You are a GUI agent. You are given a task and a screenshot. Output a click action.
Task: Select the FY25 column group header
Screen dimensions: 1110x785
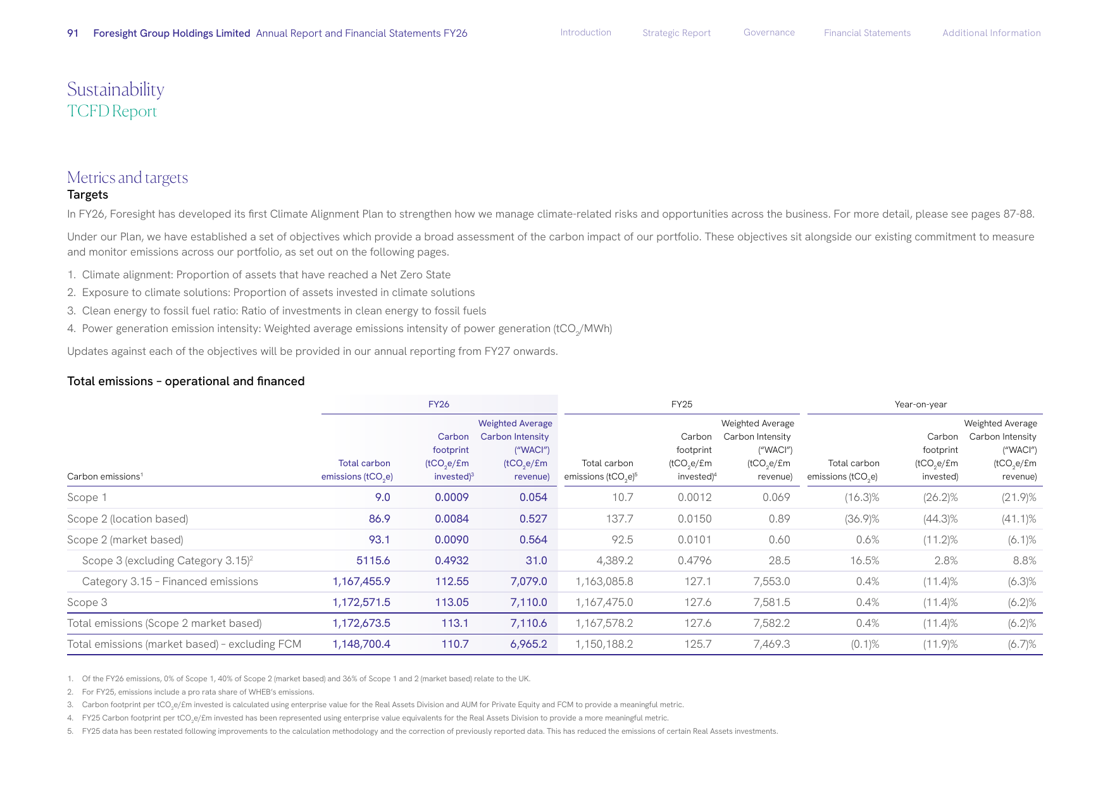click(x=682, y=404)
